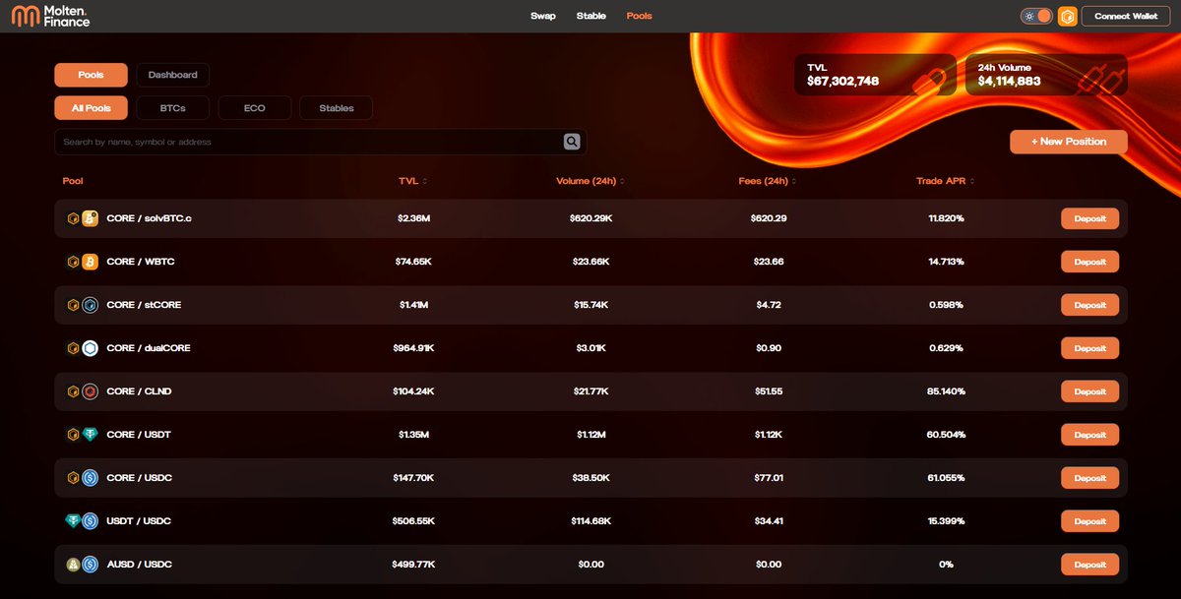Open the Swap page
Image resolution: width=1181 pixels, height=599 pixels.
click(543, 16)
